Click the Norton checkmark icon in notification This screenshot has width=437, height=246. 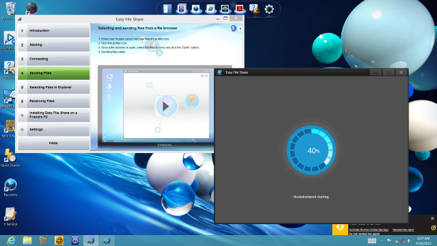coord(433,228)
